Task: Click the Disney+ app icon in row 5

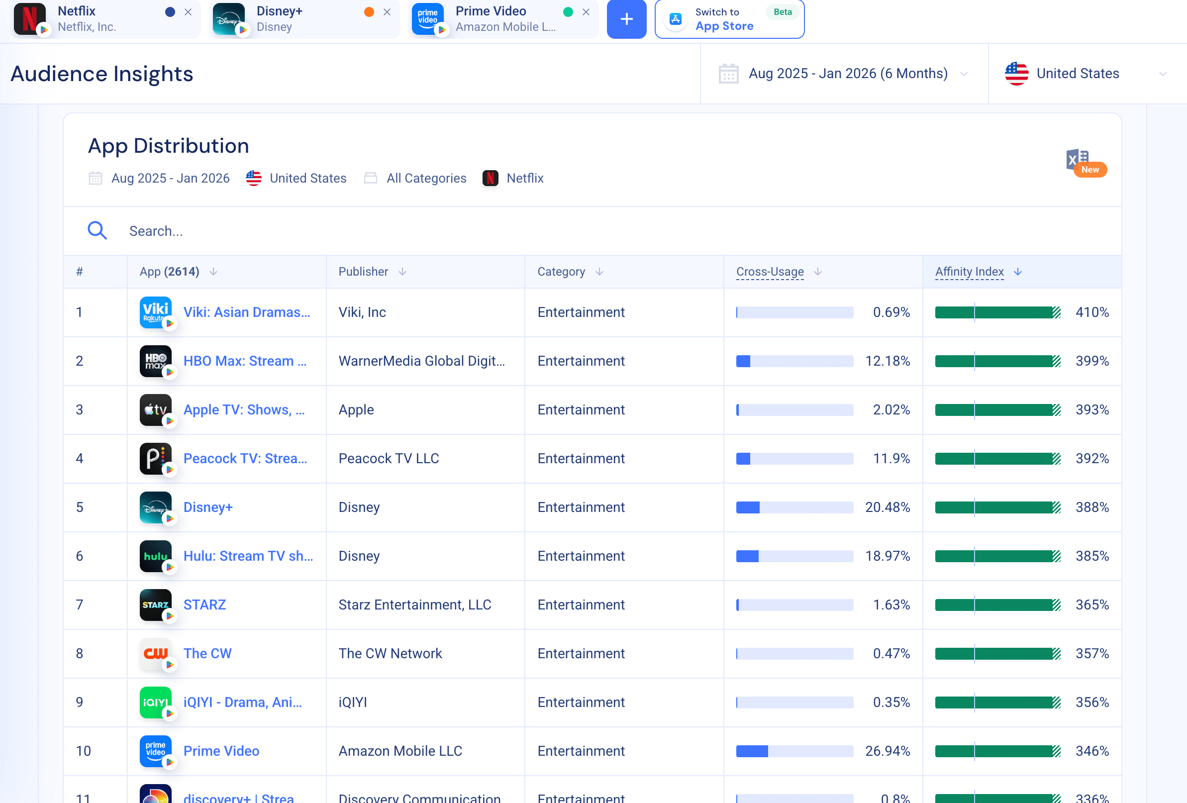Action: (x=156, y=507)
